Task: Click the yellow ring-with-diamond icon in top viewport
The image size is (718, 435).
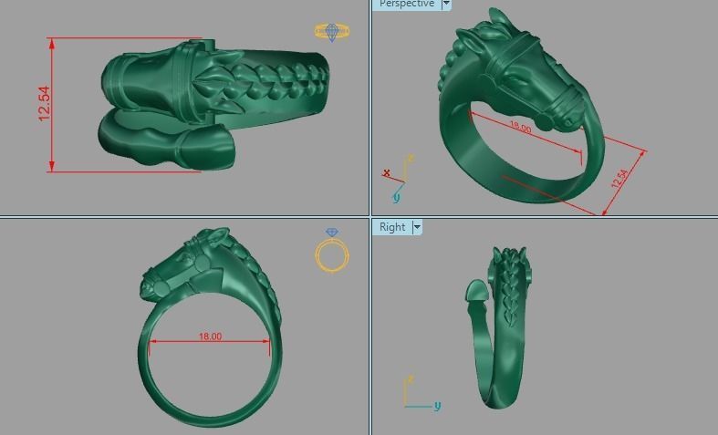Action: pyautogui.click(x=332, y=32)
